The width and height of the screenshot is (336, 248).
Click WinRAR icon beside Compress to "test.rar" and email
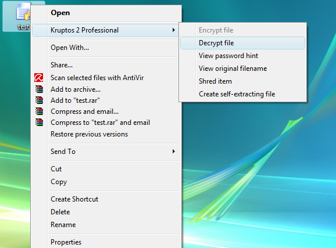(39, 123)
